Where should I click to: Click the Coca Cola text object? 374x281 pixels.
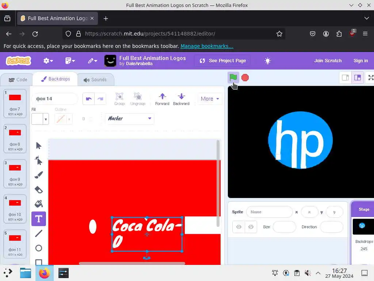pos(147,234)
